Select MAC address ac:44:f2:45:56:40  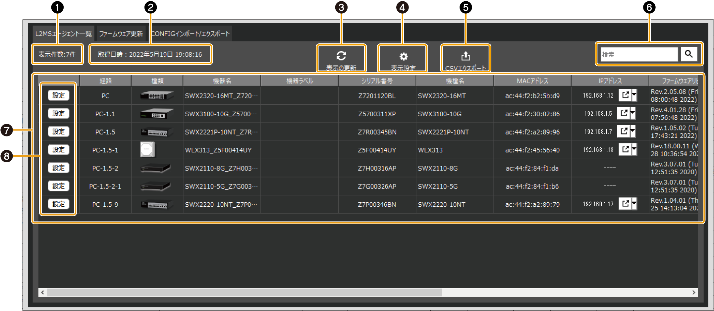point(532,150)
